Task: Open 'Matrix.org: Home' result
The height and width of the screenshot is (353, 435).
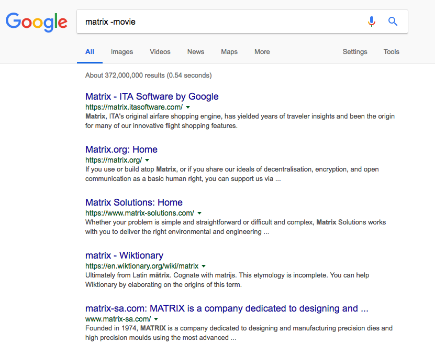Action: point(121,149)
